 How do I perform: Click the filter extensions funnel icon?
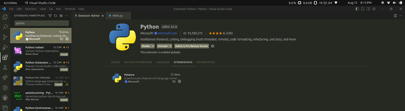click(x=50, y=16)
